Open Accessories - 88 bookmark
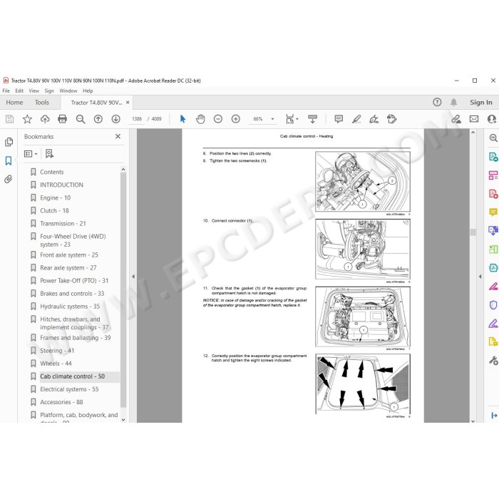This screenshot has width=499, height=499. [61, 402]
